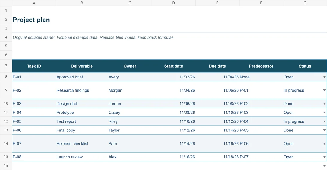Select column G header

tap(305, 3)
